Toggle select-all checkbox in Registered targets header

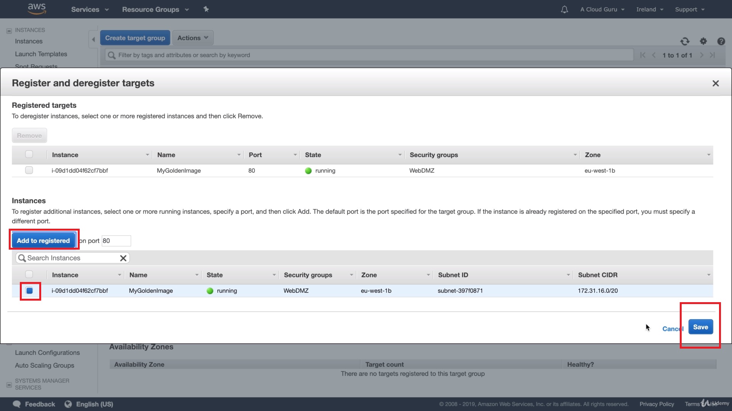coord(29,154)
